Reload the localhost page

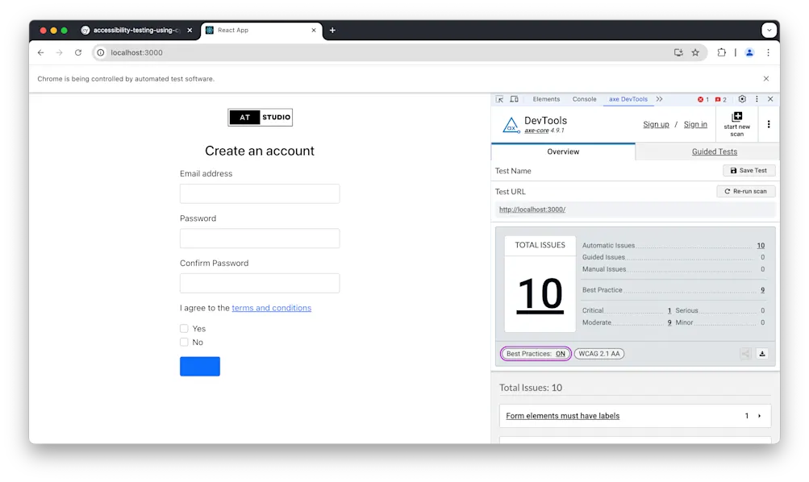click(78, 52)
